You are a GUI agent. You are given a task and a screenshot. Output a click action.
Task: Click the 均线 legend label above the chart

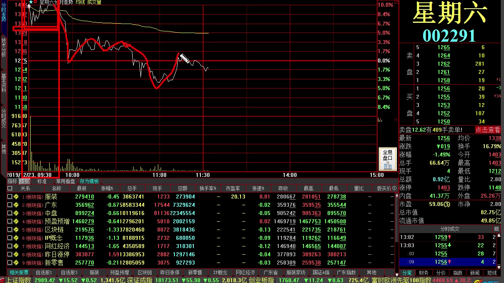(x=80, y=2)
